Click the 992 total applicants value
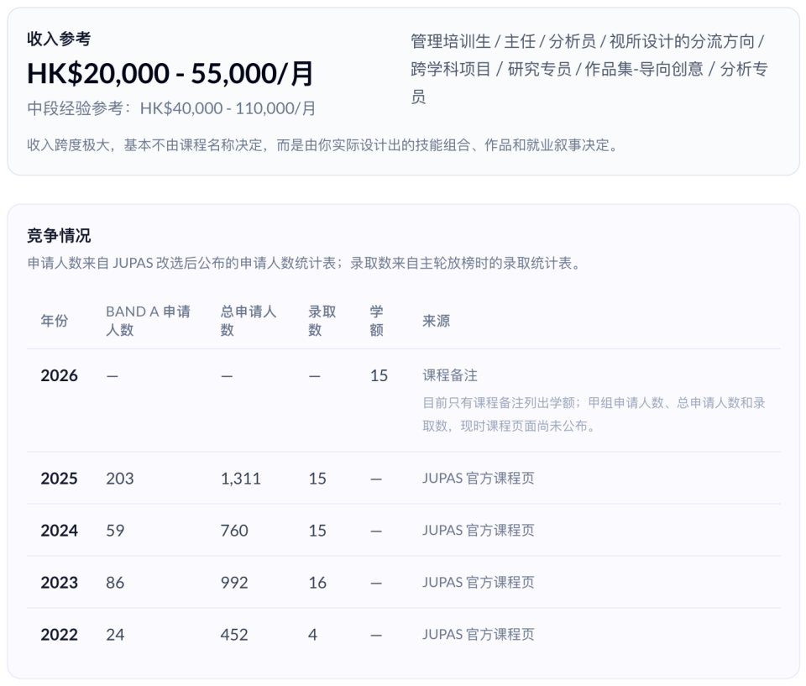Image resolution: width=806 pixels, height=686 pixels. (234, 583)
